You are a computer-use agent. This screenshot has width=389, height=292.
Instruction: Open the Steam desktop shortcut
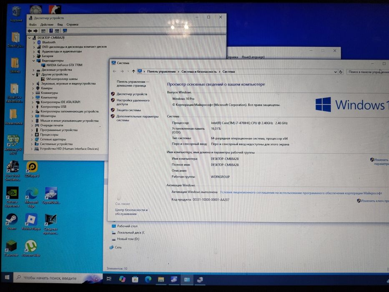12,222
